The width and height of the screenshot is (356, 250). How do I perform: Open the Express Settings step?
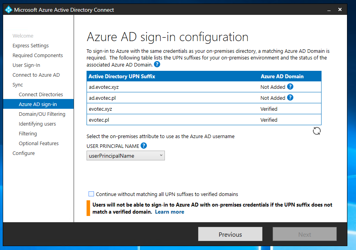coord(31,45)
